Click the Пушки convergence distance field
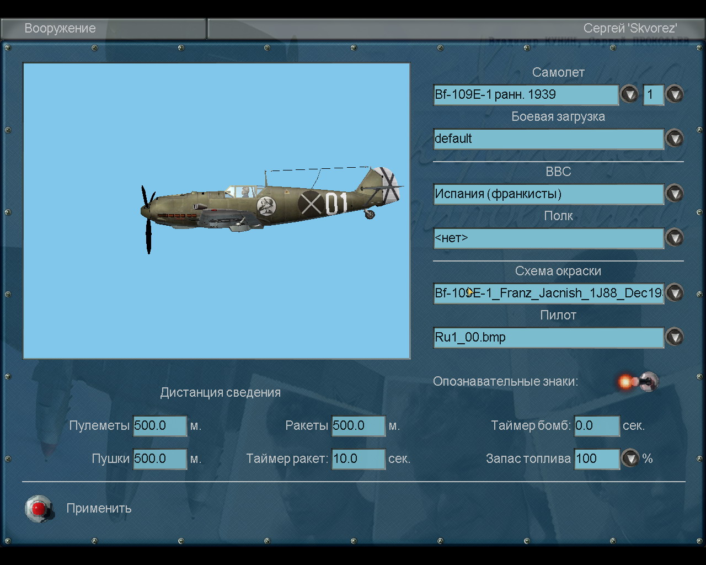 pos(160,459)
